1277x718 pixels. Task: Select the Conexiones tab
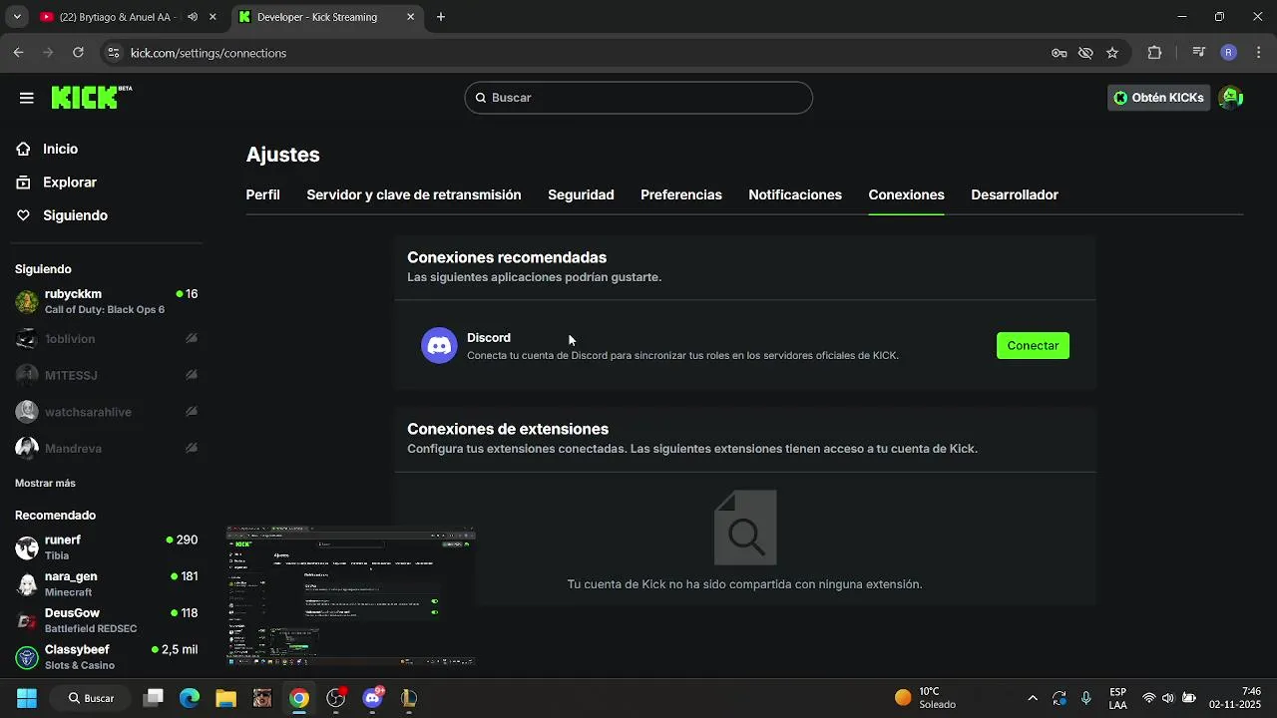(x=906, y=195)
